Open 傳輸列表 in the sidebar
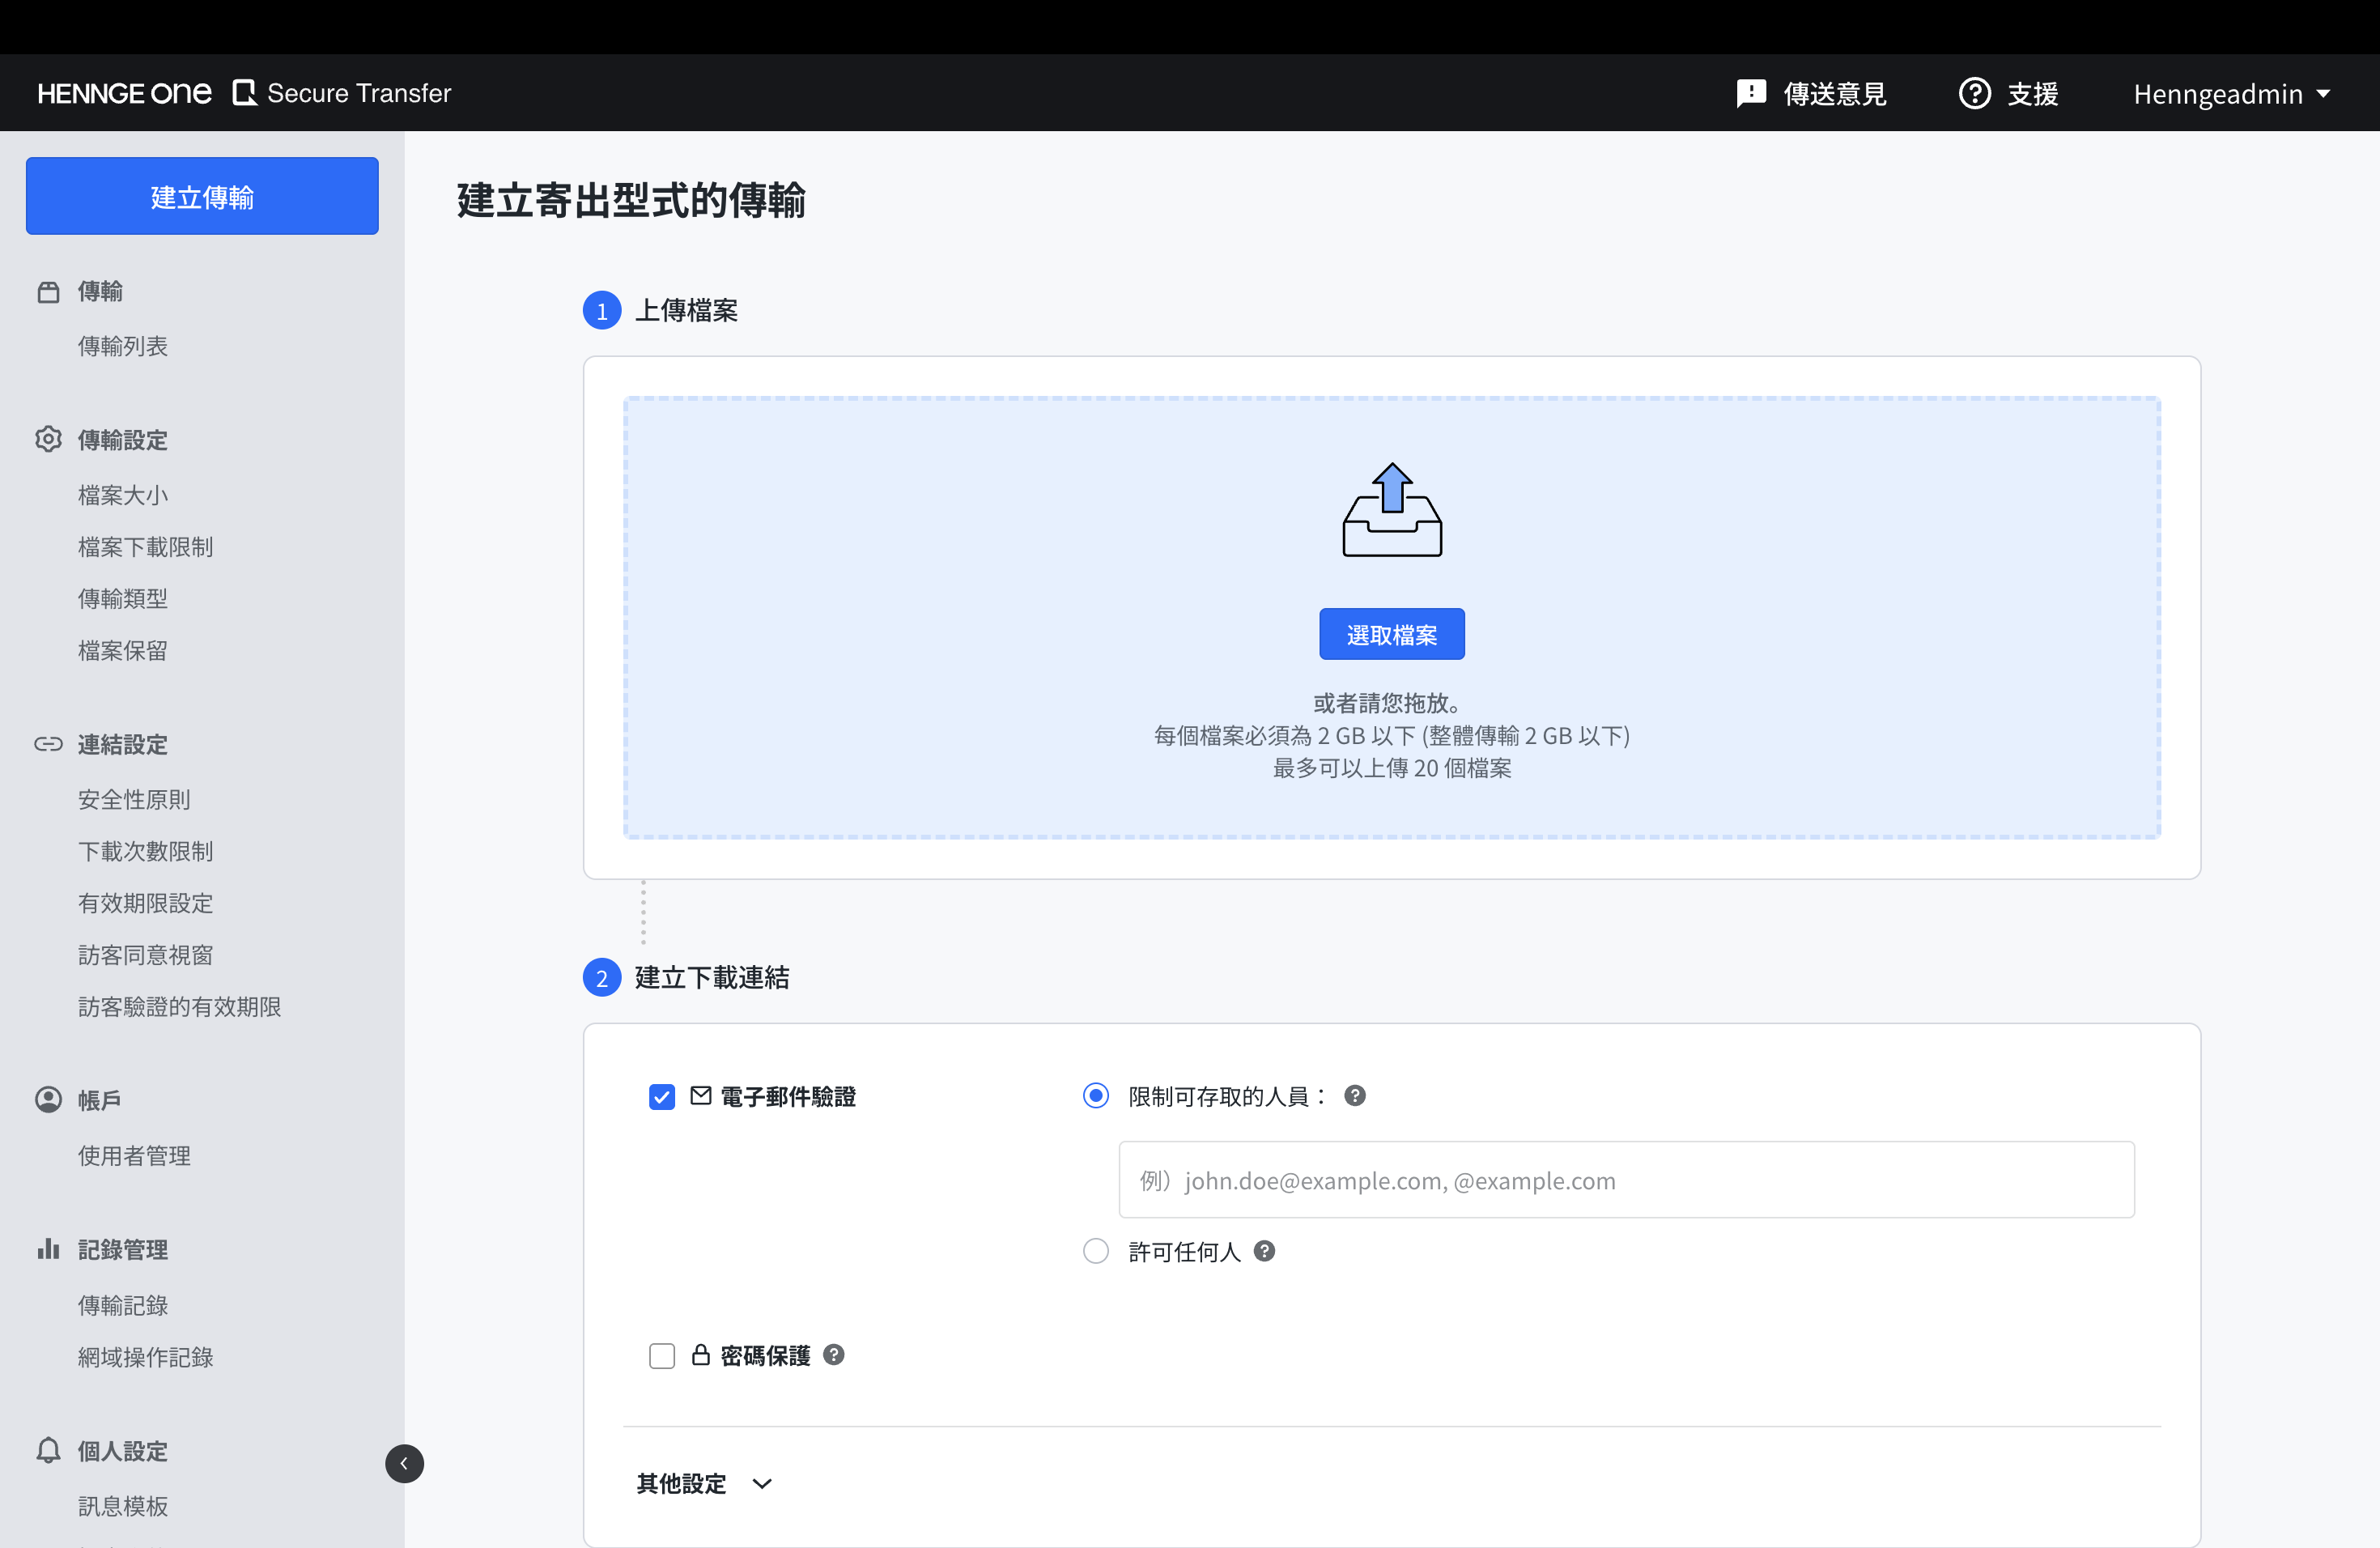This screenshot has height=1548, width=2380. 123,346
